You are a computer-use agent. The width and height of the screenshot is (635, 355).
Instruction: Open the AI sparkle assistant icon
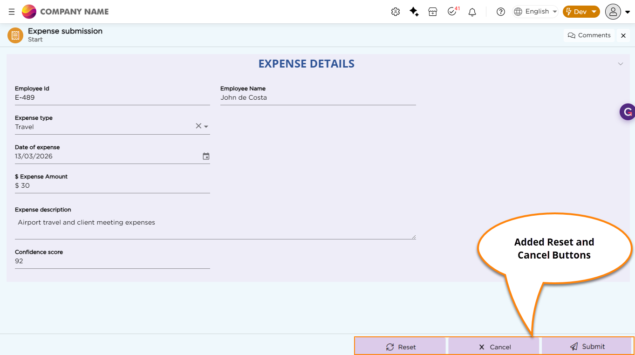tap(414, 12)
